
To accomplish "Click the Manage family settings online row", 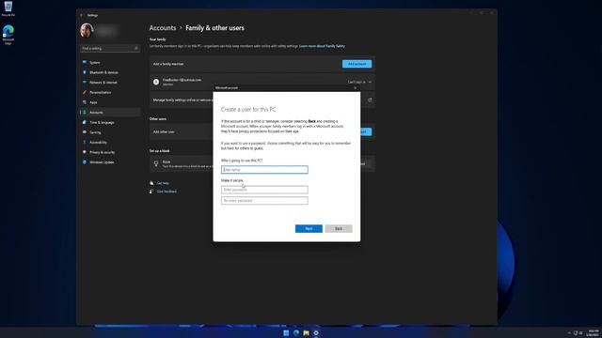I will pos(262,100).
